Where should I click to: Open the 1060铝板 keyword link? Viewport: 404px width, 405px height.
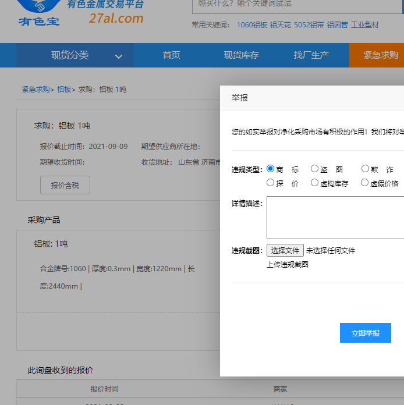251,25
